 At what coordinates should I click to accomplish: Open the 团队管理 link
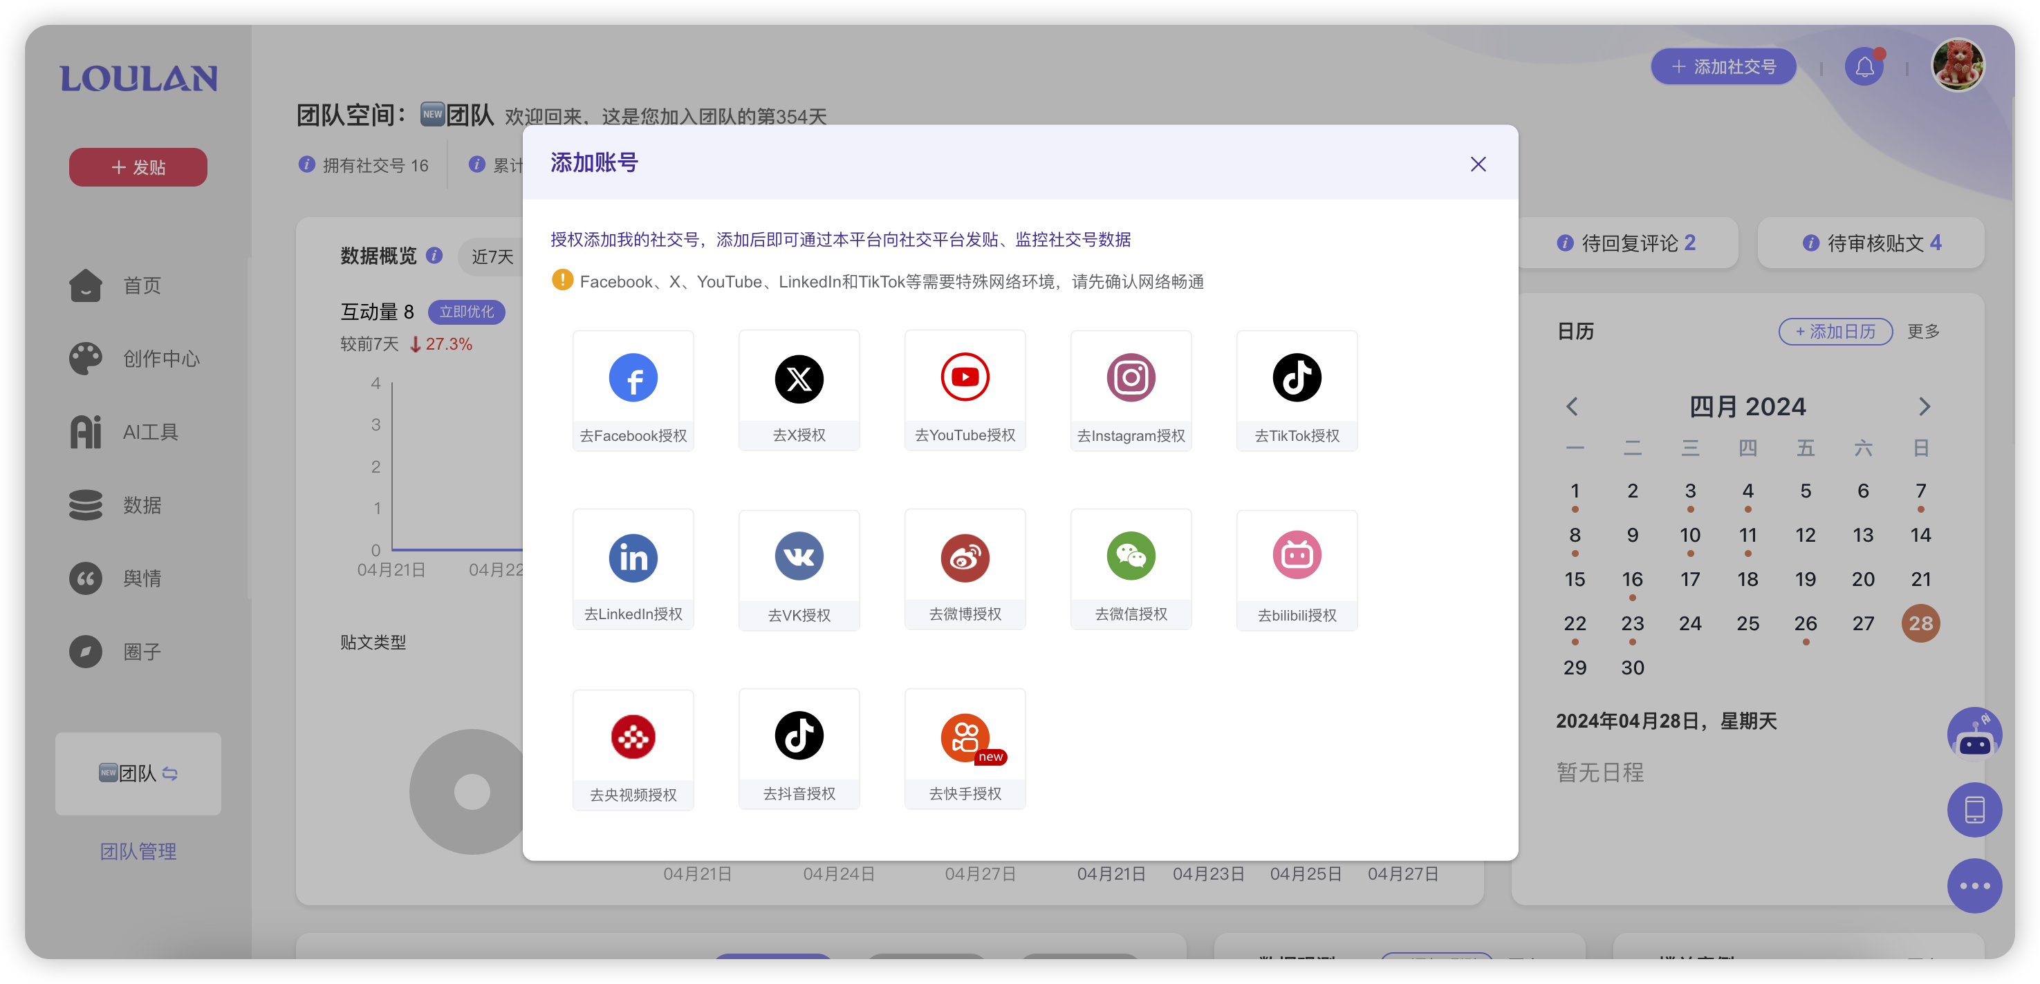tap(138, 851)
